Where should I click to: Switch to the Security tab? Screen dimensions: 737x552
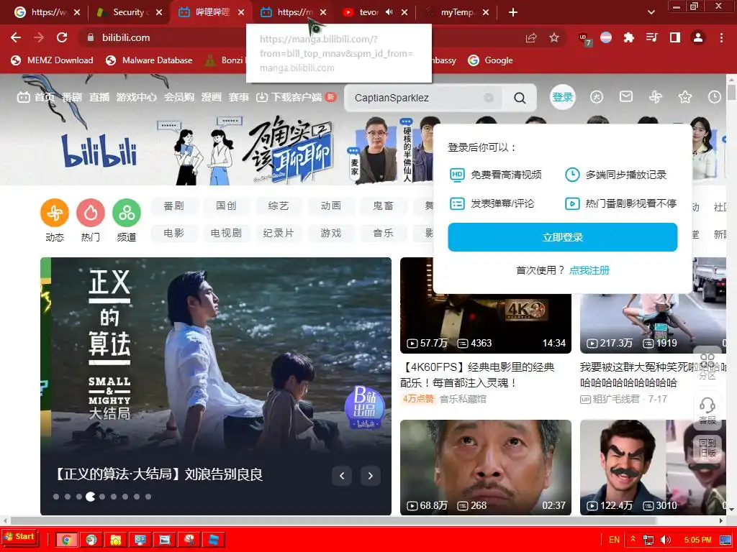point(128,12)
